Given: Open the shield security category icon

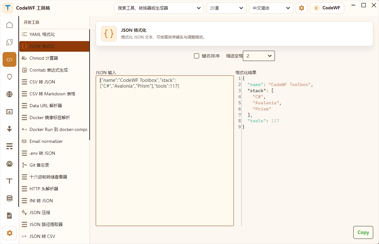Looking at the screenshot, I should coord(9,77).
